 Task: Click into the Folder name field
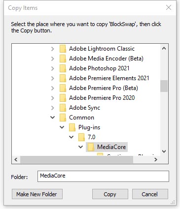pos(103,176)
